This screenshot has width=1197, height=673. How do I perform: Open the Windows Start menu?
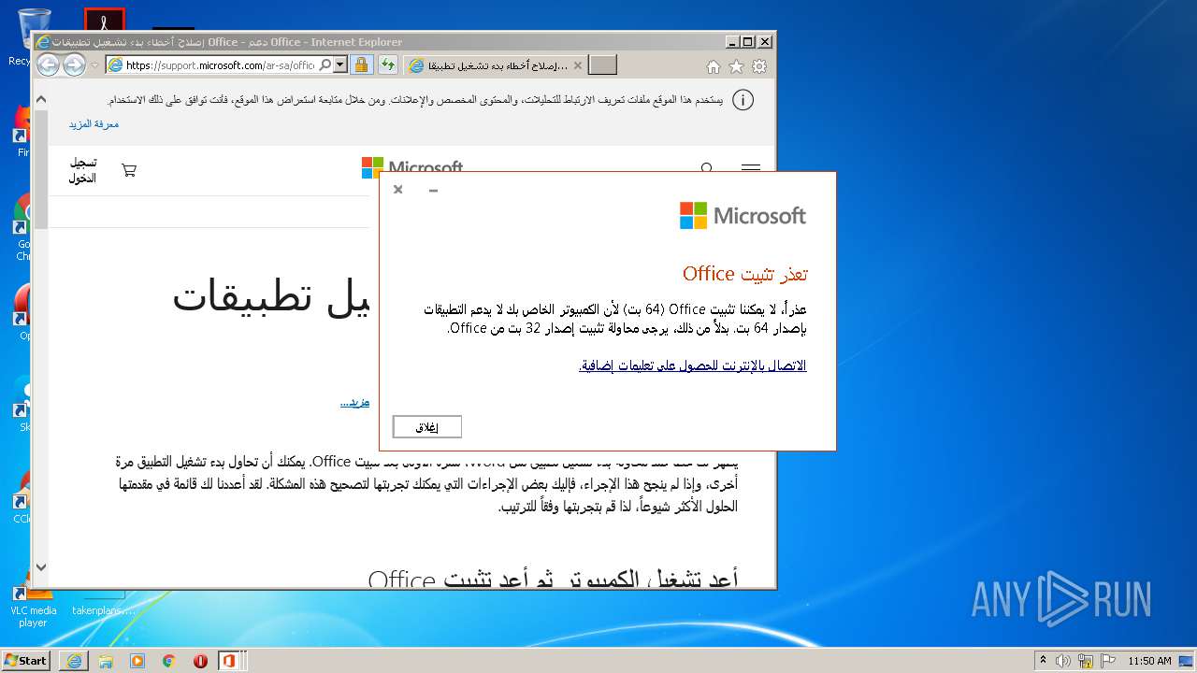click(x=25, y=660)
